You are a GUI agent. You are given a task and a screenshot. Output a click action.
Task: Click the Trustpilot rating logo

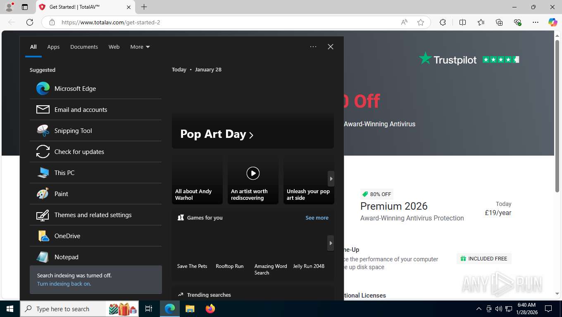469,59
